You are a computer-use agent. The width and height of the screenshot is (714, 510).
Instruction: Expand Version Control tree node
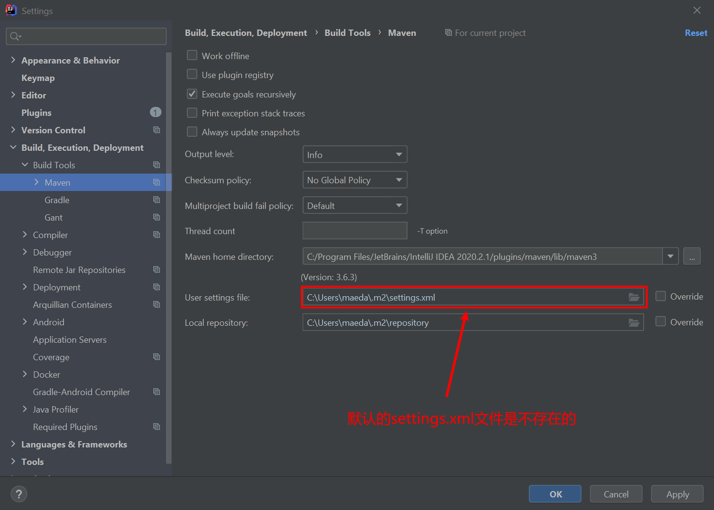click(13, 129)
